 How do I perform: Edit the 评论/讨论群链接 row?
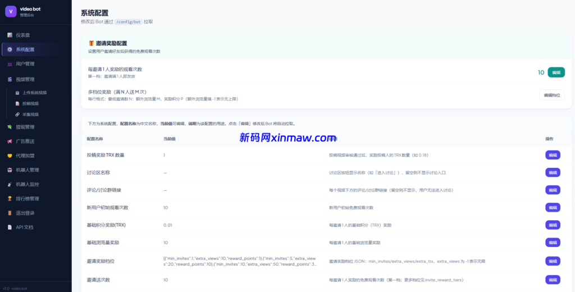(x=553, y=190)
